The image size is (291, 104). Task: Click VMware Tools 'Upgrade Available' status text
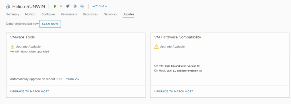point(28,47)
